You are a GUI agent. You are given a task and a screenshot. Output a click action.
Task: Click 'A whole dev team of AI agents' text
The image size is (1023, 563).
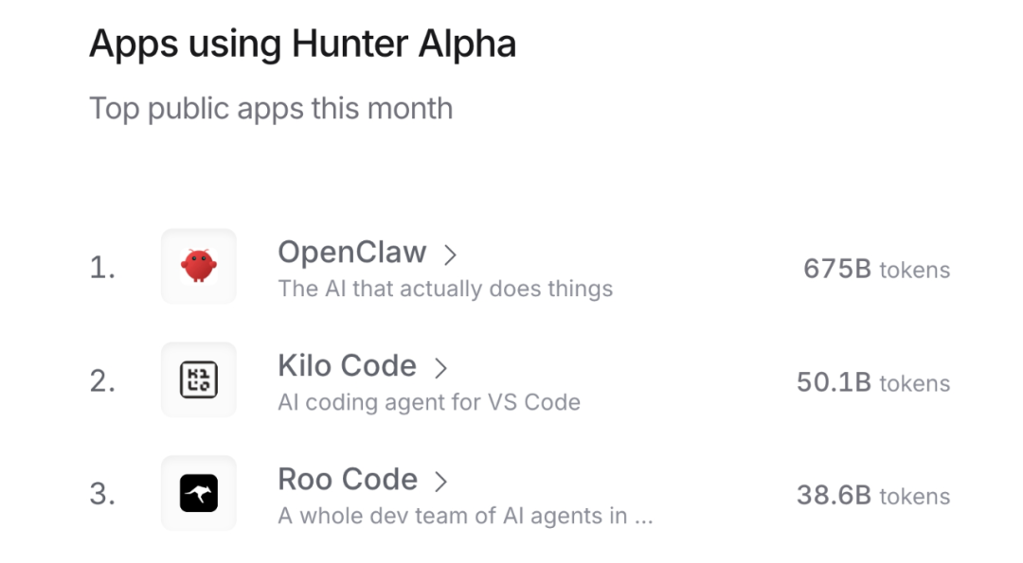pos(465,516)
